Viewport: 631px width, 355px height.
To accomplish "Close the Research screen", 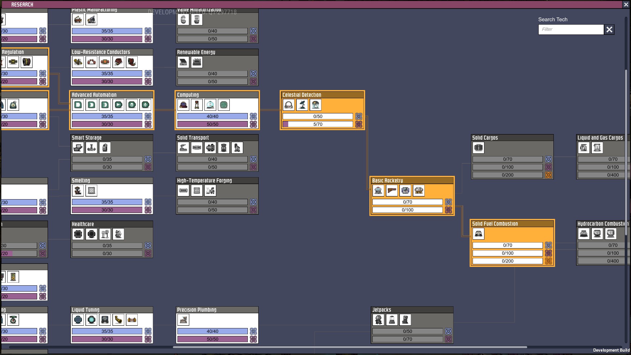I will coord(626,5).
